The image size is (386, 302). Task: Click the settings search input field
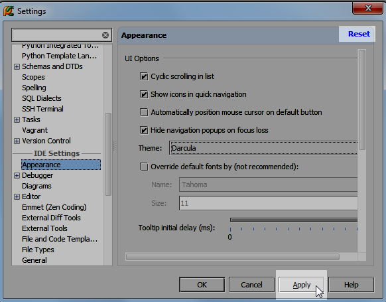57,35
